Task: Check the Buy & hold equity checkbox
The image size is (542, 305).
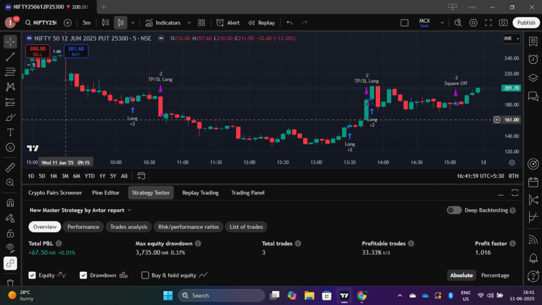Action: pyautogui.click(x=145, y=275)
